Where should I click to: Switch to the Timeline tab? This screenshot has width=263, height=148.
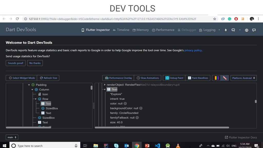point(121,30)
